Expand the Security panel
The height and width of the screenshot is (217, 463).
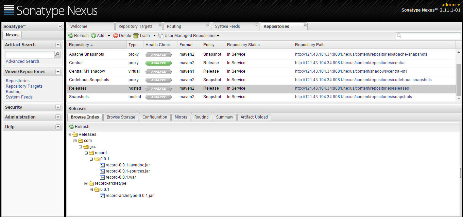tap(58, 107)
